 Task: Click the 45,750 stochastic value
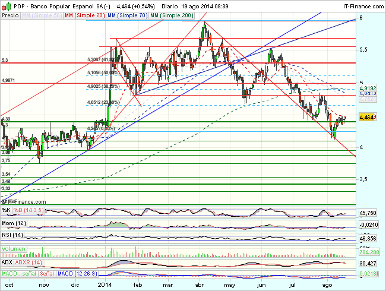tap(368, 213)
